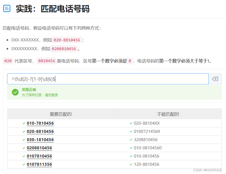Click the check icon beside '0107811356'

click(24, 164)
